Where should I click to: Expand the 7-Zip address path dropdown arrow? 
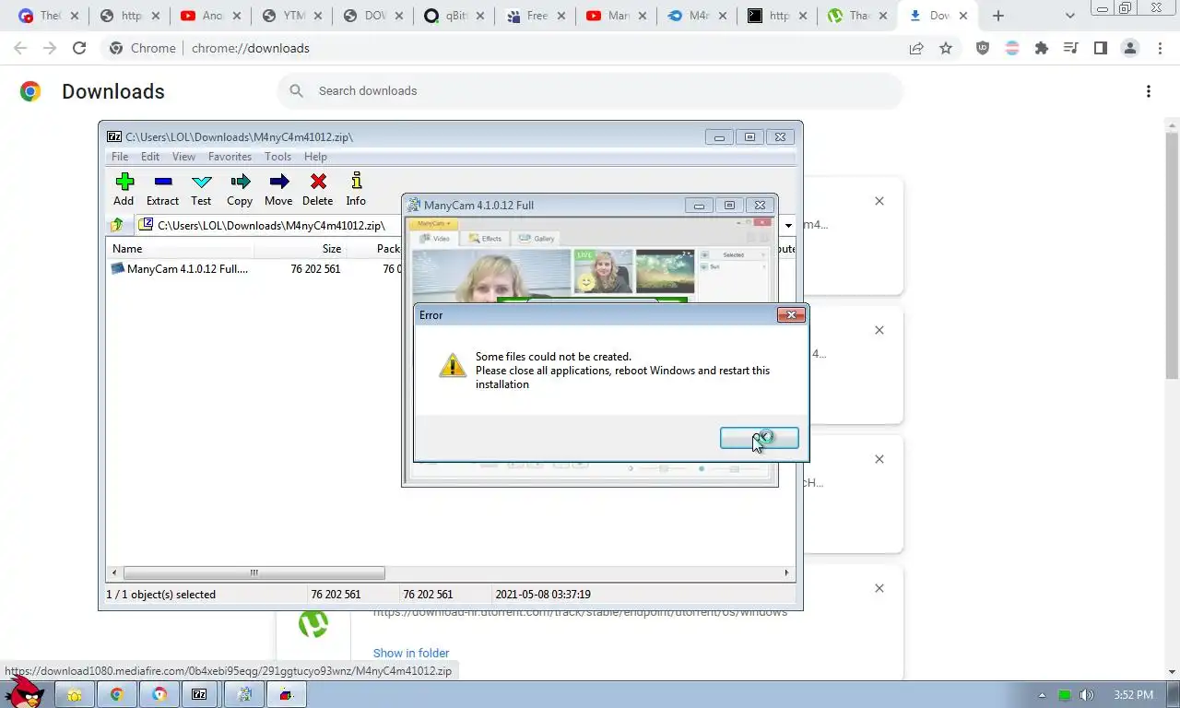coord(788,225)
